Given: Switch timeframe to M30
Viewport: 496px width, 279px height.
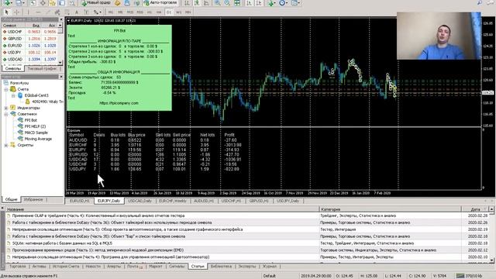Looking at the screenshot, I should (139, 12).
